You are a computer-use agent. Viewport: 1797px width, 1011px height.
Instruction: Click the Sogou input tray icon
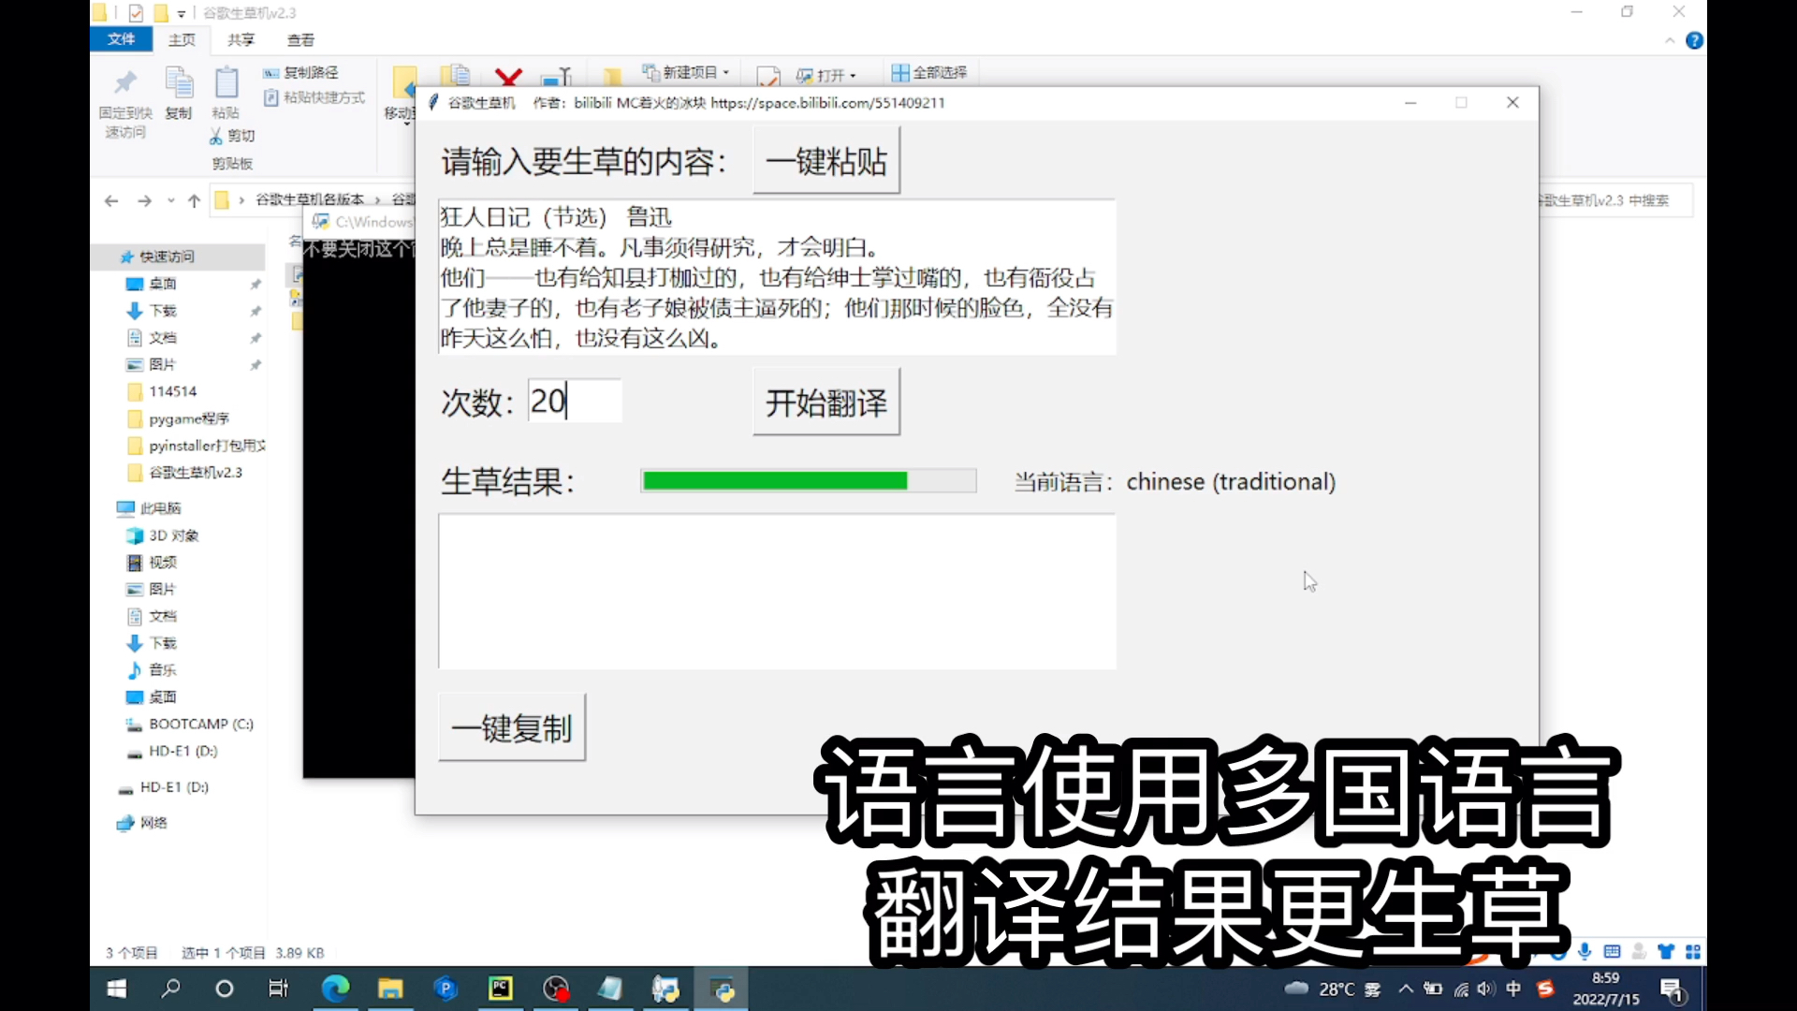tap(1546, 989)
